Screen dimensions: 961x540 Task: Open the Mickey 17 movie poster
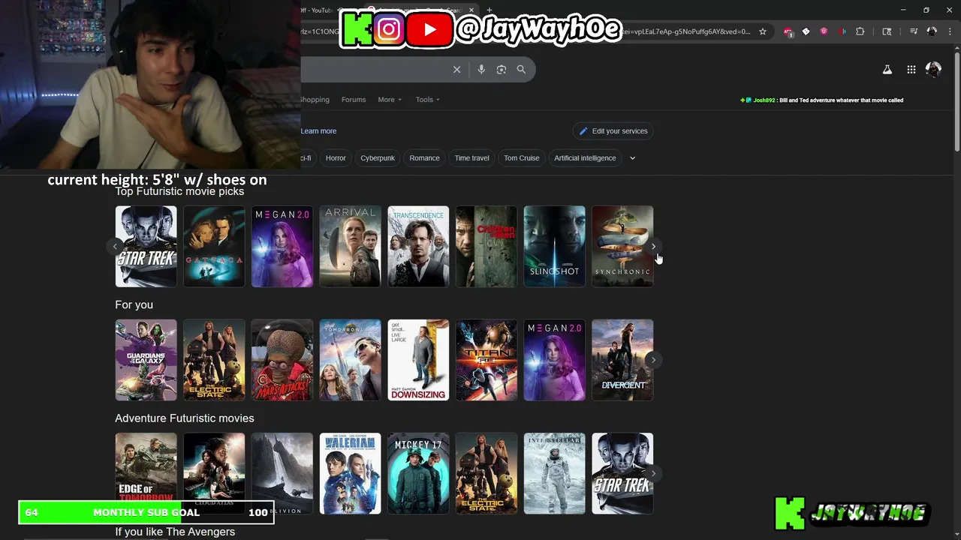[x=418, y=473]
